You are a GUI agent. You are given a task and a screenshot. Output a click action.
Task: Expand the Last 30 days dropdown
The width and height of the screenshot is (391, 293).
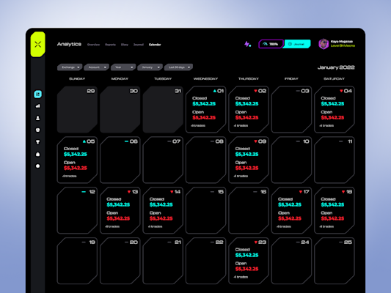coord(178,67)
